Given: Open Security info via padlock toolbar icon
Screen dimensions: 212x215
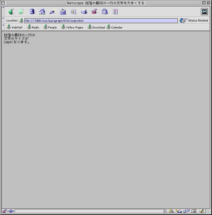Looking at the screenshot, I should [94, 12].
